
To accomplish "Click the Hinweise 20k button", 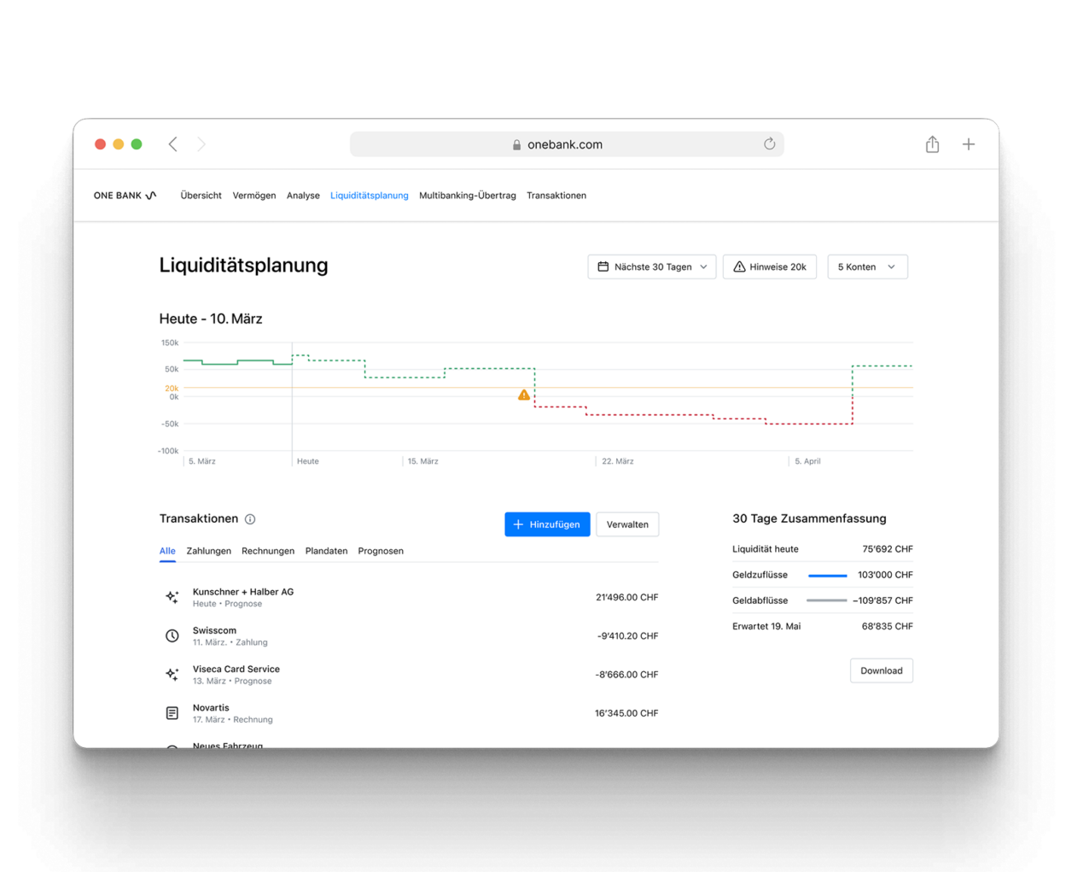I will tap(770, 266).
